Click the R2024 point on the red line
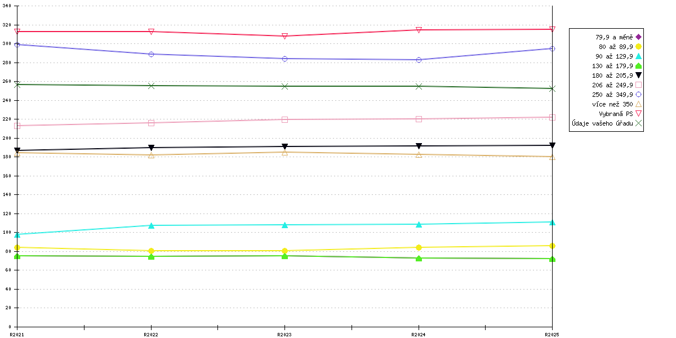The height and width of the screenshot is (338, 676). pos(419,30)
